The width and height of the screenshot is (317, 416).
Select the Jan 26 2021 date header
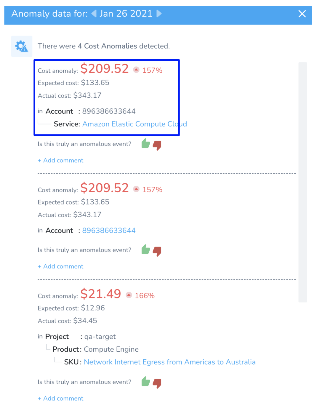(126, 14)
